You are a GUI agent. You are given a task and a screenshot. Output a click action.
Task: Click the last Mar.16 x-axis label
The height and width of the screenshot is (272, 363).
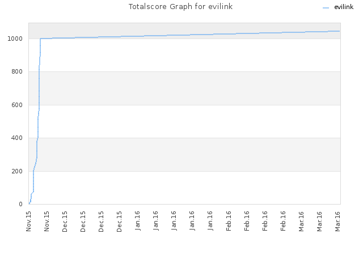coord(337,221)
